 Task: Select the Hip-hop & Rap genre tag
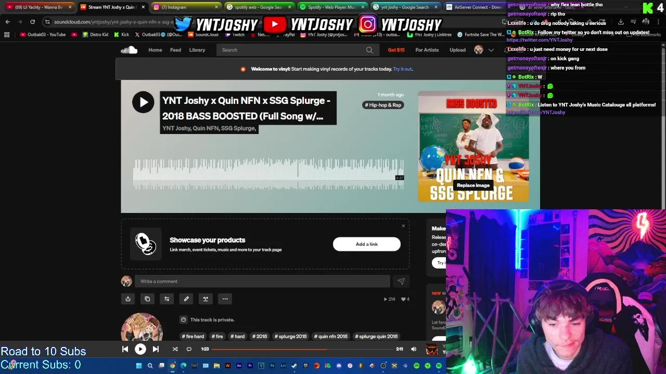(383, 105)
